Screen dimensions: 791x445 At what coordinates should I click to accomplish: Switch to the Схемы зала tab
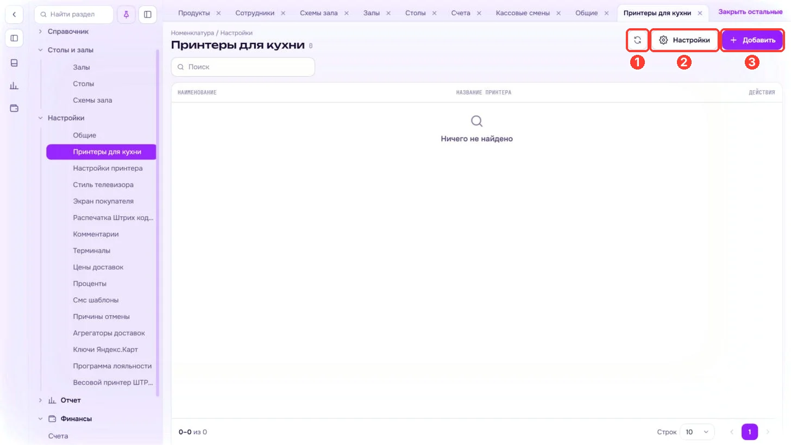point(319,13)
